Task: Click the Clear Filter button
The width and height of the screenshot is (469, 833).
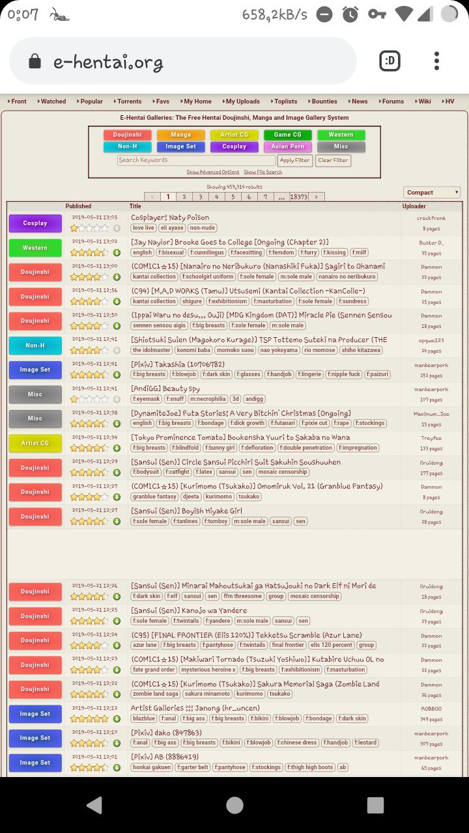Action: tap(333, 160)
